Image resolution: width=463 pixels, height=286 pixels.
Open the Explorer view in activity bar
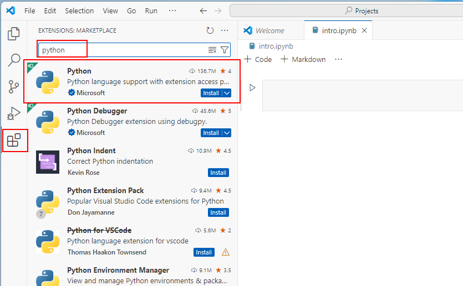(x=13, y=34)
